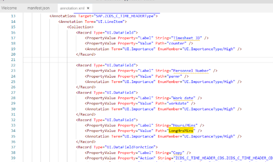Click line number 13 in gutter
The height and width of the screenshot is (162, 273).
tap(13, 16)
